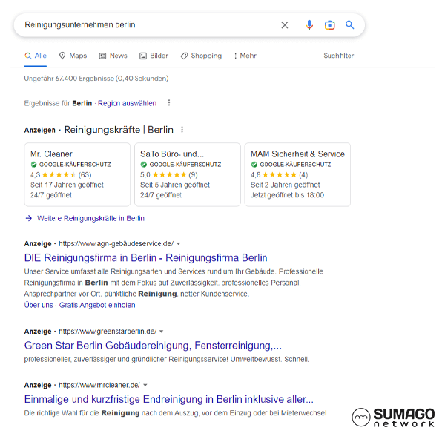
Task: Expand dropdown arrow next to agn-gebäudeservice.de URL
Action: tap(179, 244)
